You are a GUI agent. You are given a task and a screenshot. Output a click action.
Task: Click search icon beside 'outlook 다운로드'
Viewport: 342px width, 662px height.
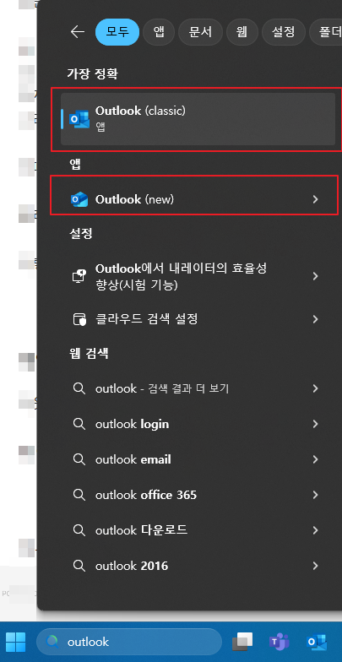(79, 530)
